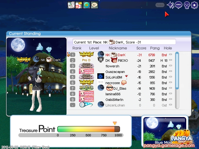Click the fist icon beside necrosee

[x=124, y=83]
